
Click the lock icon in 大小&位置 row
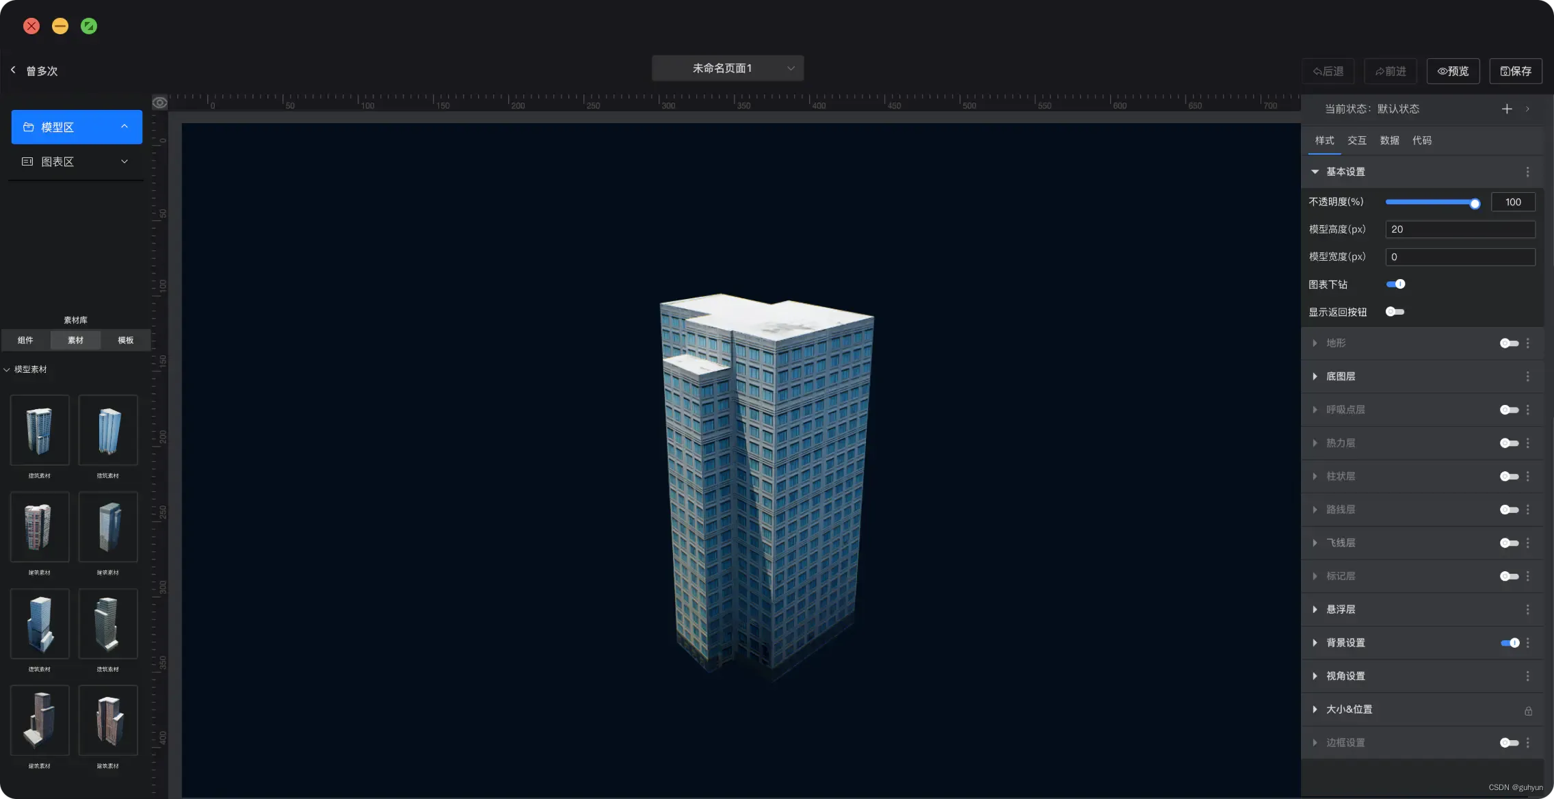click(1528, 711)
